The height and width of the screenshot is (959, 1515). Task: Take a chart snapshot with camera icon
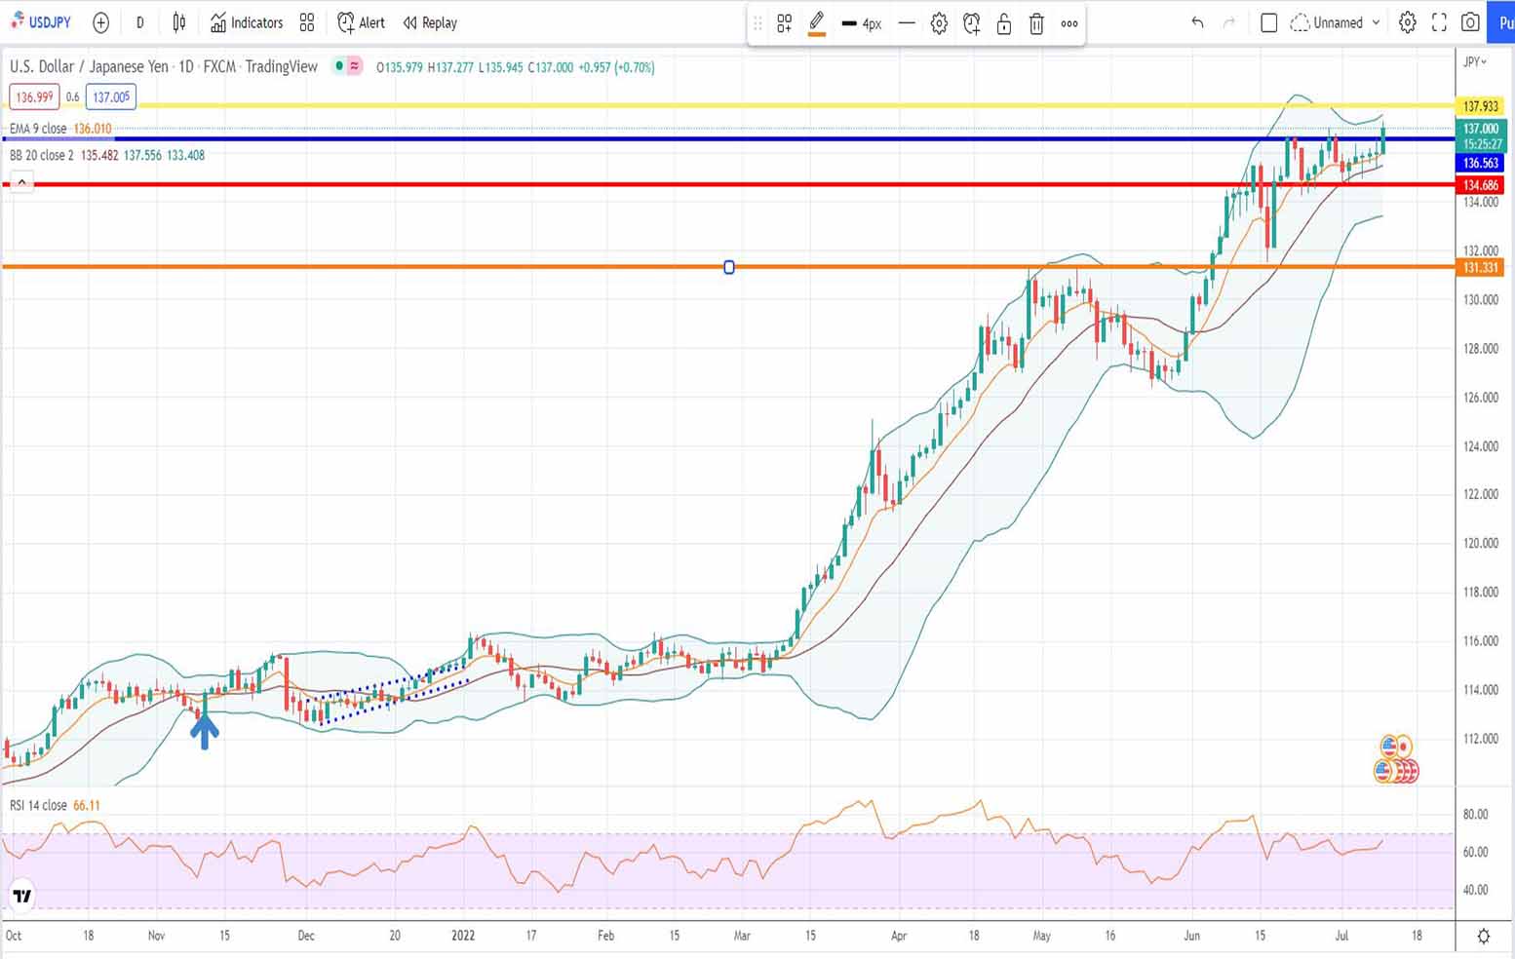coord(1470,22)
